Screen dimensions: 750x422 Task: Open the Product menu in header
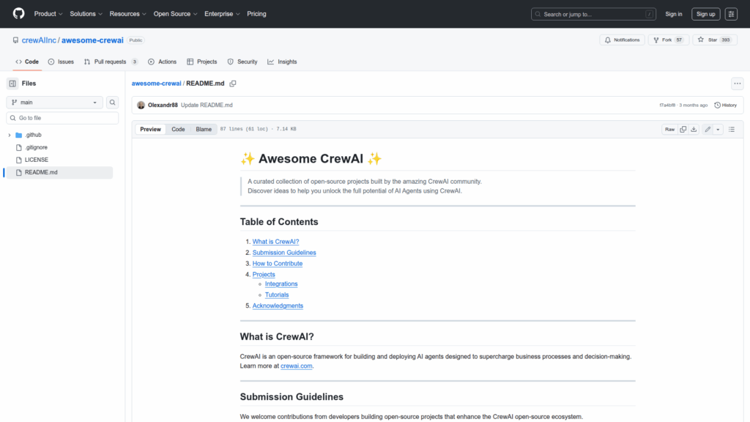pyautogui.click(x=48, y=14)
